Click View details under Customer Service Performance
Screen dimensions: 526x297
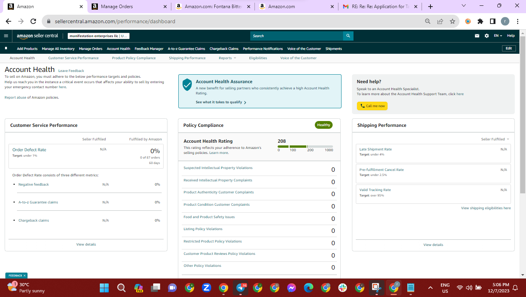pos(86,244)
